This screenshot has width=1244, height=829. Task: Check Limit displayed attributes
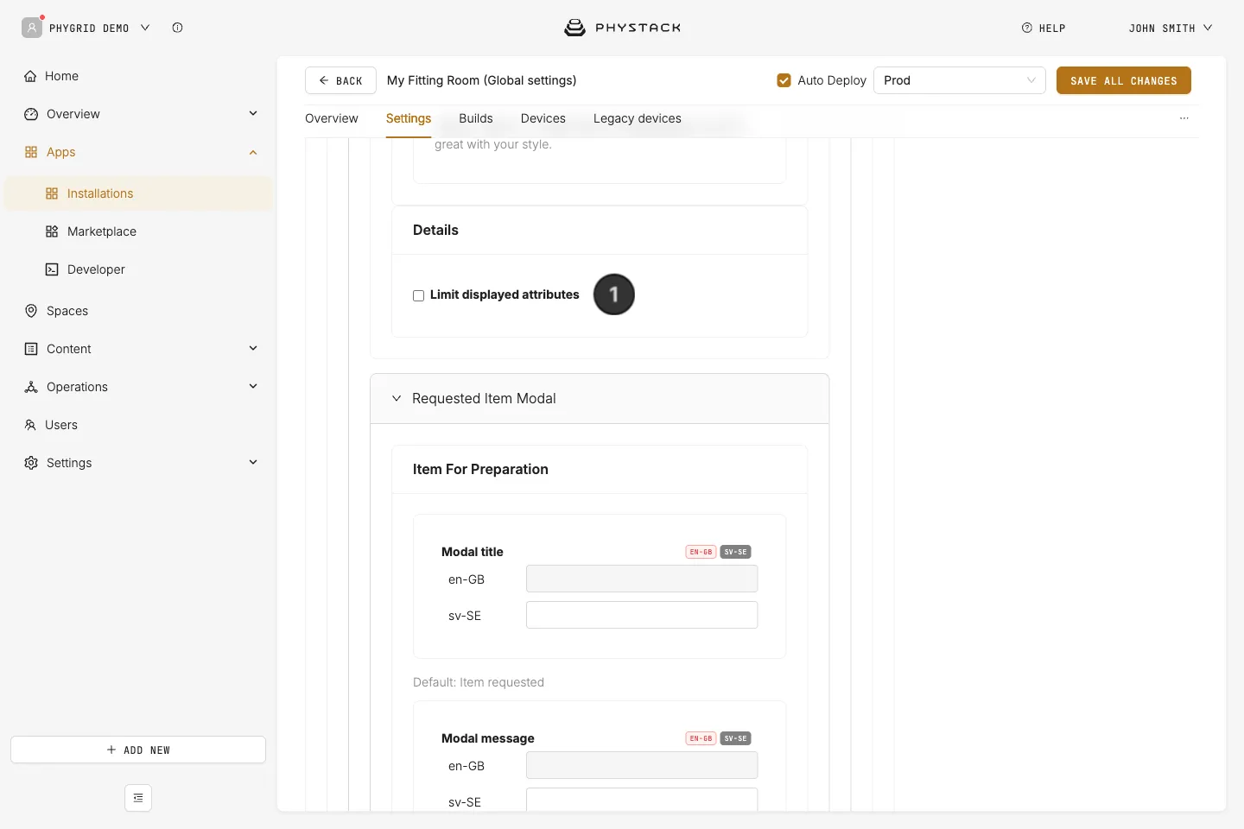tap(419, 295)
